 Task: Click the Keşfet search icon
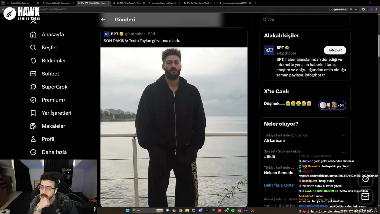[33, 48]
